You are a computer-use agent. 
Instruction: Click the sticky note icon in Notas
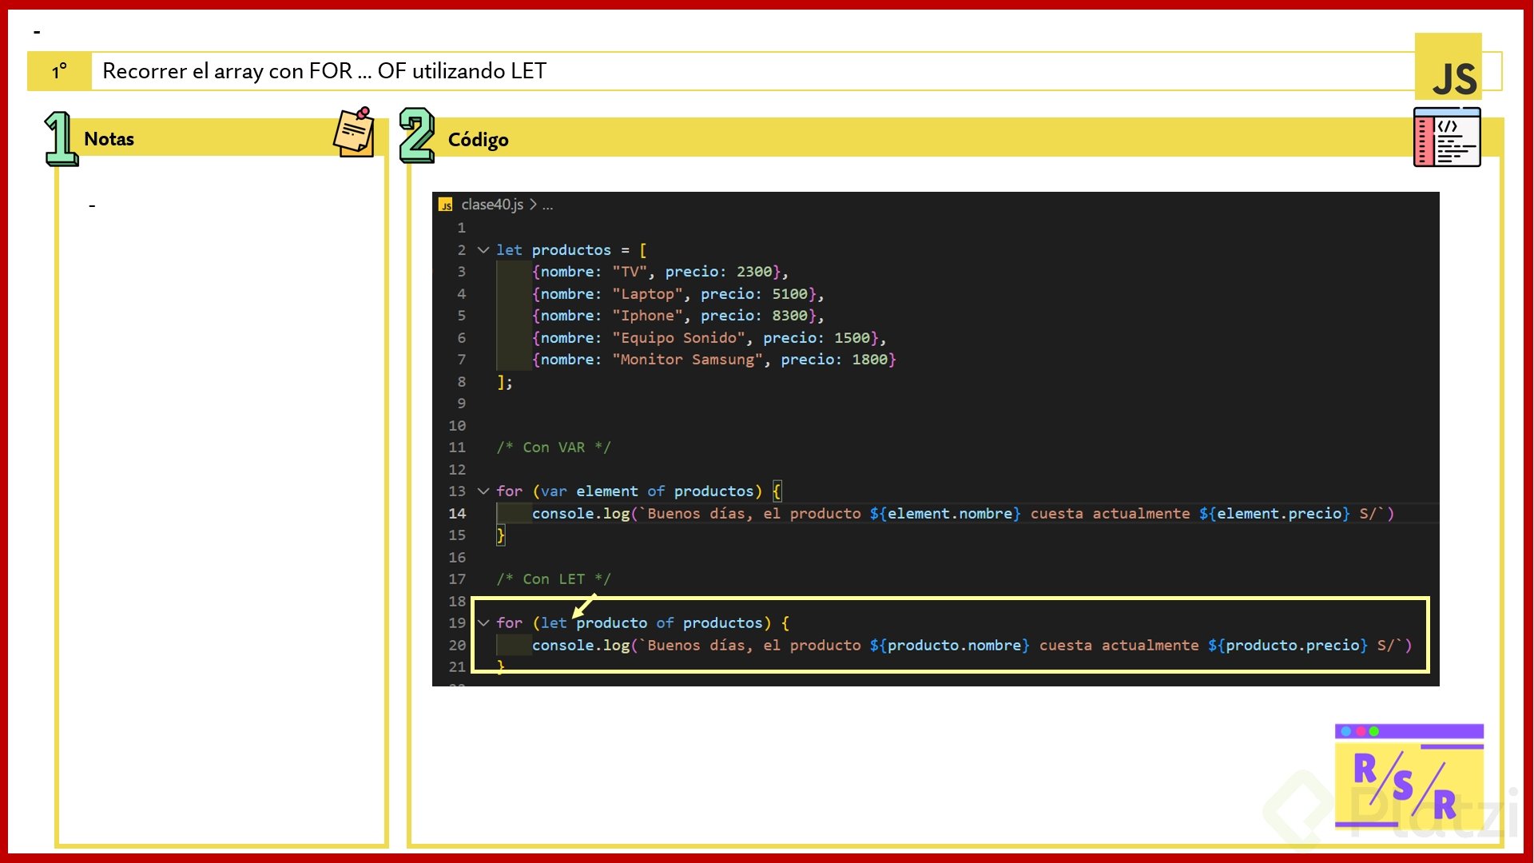click(354, 133)
